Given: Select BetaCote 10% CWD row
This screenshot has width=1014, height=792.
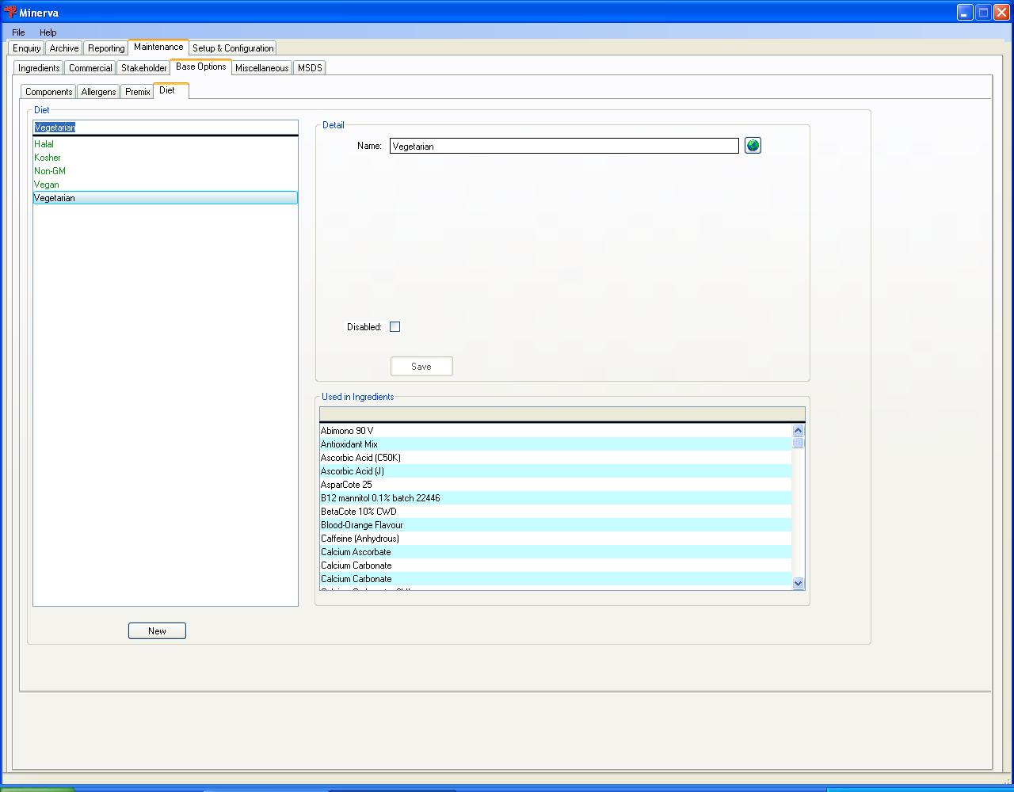Looking at the screenshot, I should click(555, 512).
